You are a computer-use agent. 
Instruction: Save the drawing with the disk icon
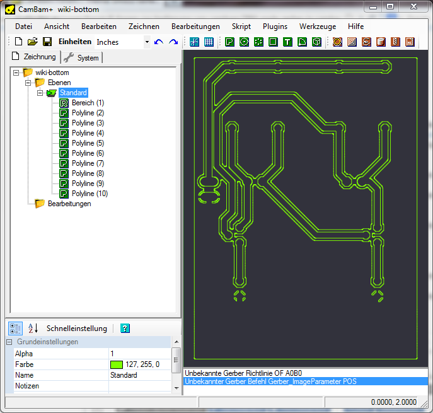point(47,42)
